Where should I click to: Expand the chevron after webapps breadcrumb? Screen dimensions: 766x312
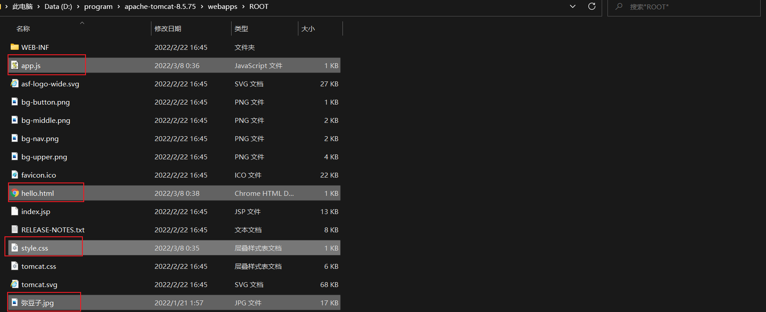tap(243, 7)
